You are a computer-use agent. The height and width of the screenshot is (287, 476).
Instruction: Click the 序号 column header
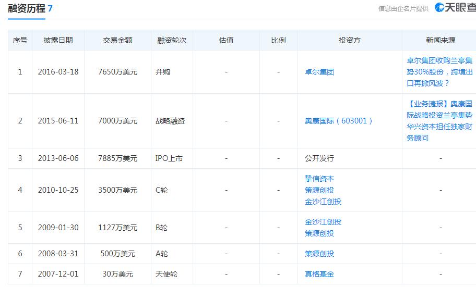point(20,40)
